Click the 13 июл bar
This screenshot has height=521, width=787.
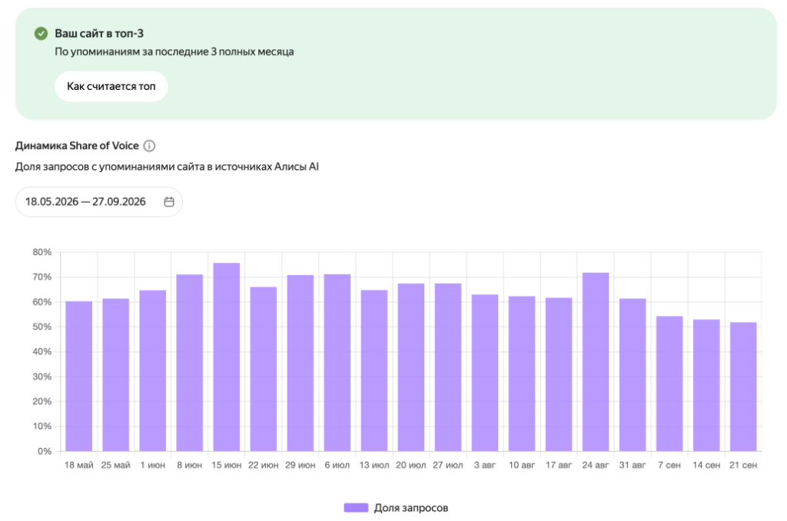pyautogui.click(x=374, y=370)
